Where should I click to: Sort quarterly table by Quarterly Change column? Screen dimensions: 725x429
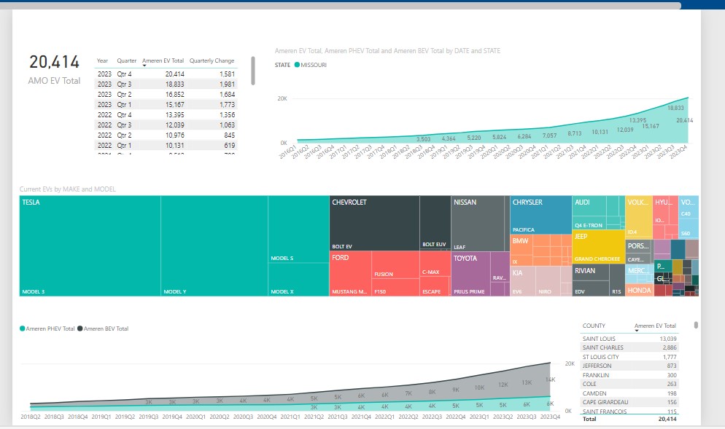tap(212, 60)
